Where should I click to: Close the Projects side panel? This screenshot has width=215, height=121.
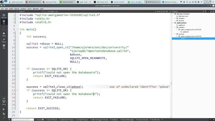214,11
